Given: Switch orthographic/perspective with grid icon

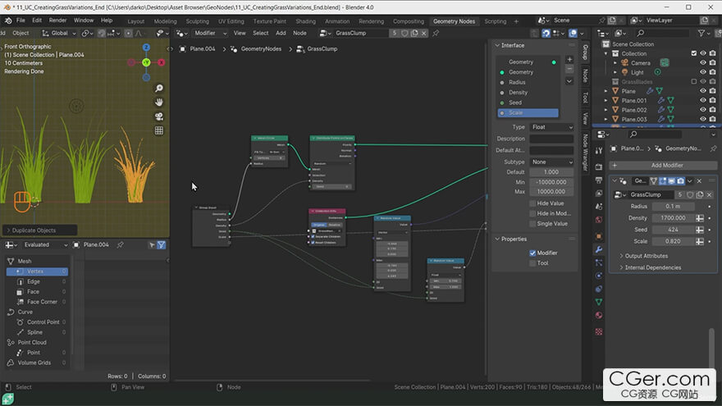Looking at the screenshot, I should coord(159,130).
